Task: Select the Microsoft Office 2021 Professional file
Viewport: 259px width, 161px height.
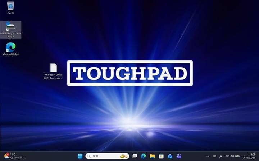Action: pyautogui.click(x=53, y=72)
